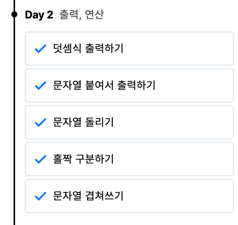Click empty right side of 문자열 붙여서 출력하기 card
This screenshot has width=238, height=225.
click(x=196, y=85)
